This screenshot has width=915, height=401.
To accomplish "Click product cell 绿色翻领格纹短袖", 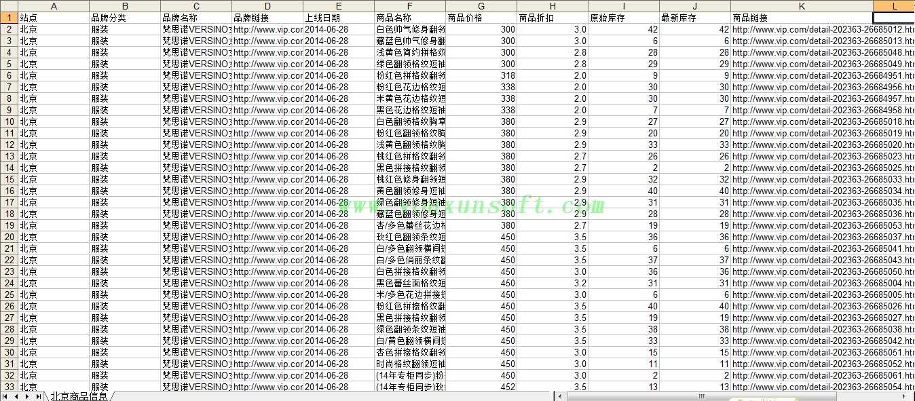I will pos(410,64).
